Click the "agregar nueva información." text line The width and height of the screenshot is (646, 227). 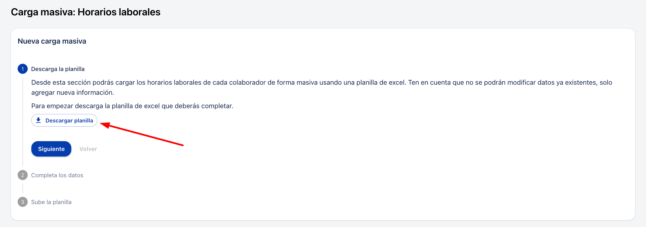[x=73, y=93]
